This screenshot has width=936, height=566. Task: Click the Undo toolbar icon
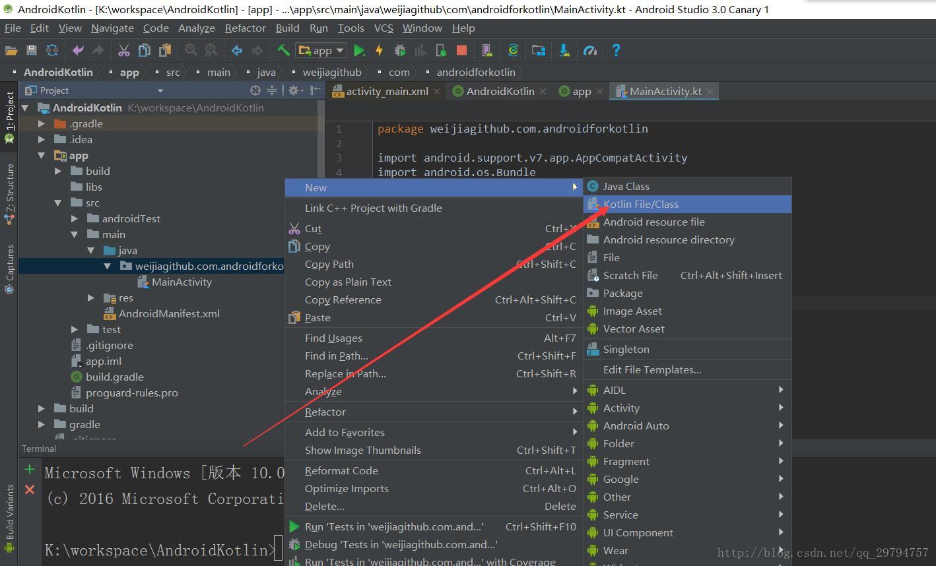[x=78, y=50]
